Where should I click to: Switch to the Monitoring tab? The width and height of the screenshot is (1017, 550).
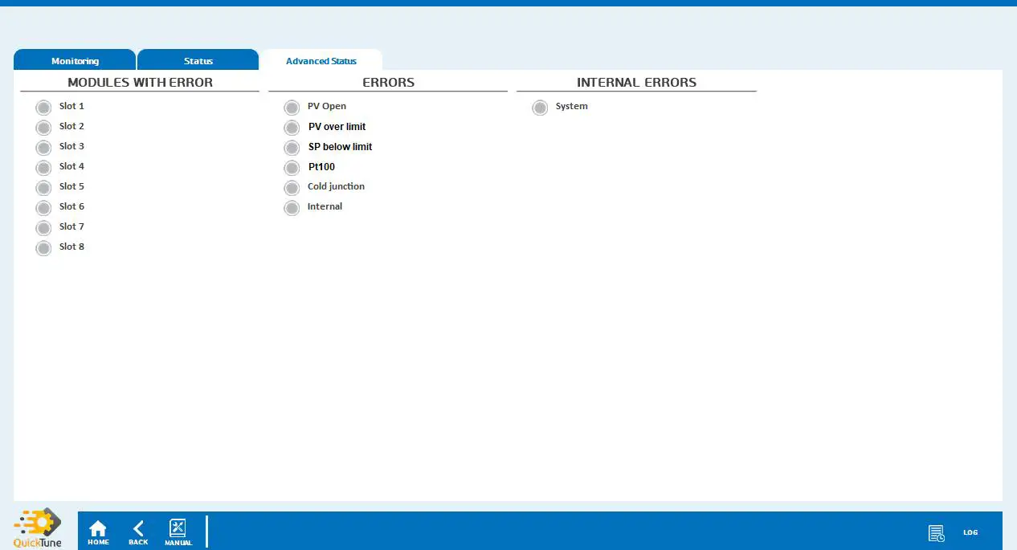pyautogui.click(x=75, y=60)
